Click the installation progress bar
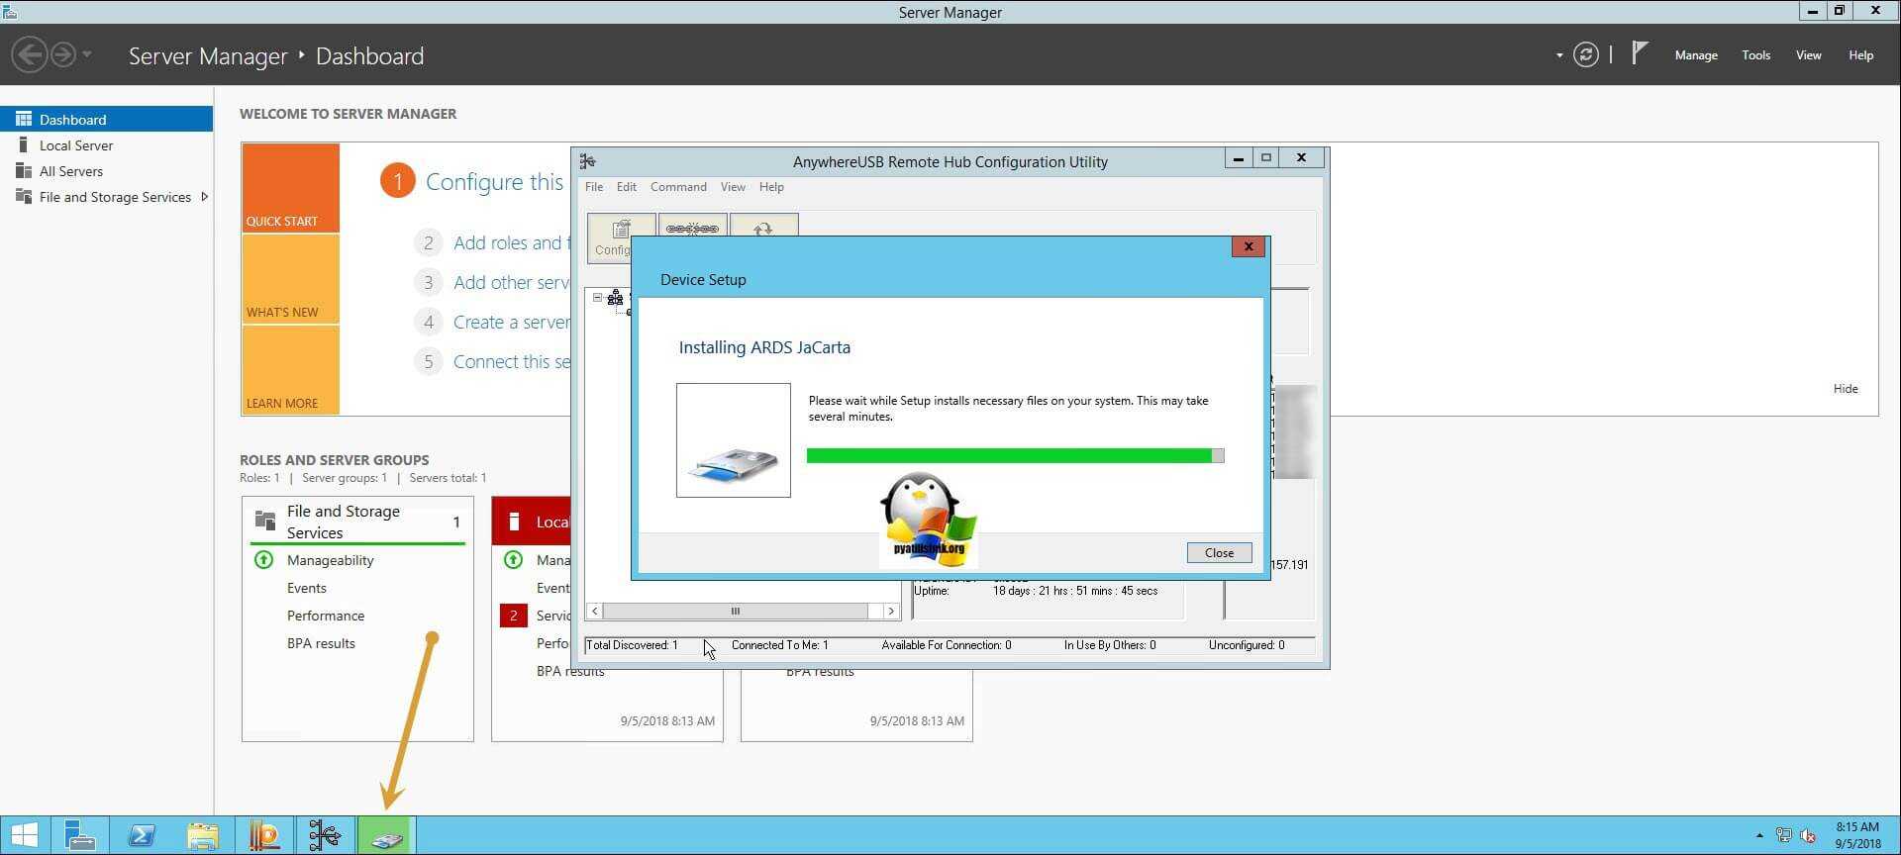The height and width of the screenshot is (855, 1901). click(x=1014, y=456)
